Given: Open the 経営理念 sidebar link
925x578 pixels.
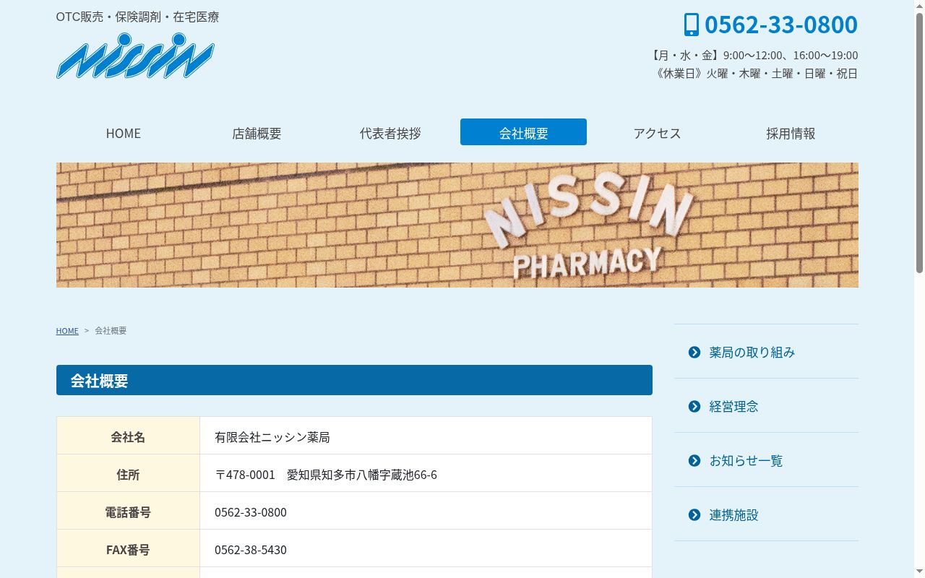Looking at the screenshot, I should [x=766, y=406].
